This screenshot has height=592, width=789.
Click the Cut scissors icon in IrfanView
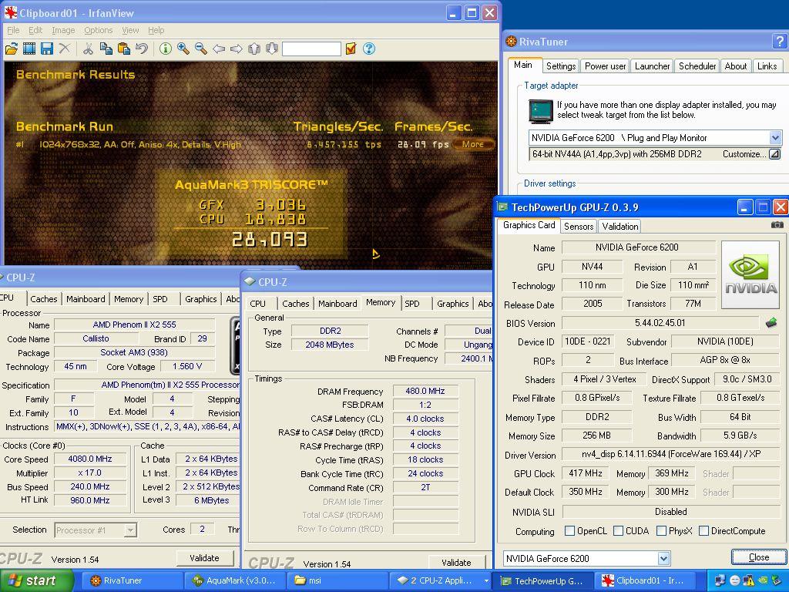click(88, 49)
